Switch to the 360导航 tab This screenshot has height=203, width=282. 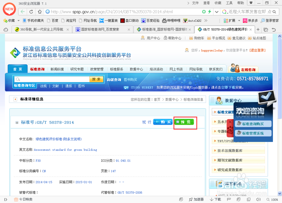coord(42,30)
